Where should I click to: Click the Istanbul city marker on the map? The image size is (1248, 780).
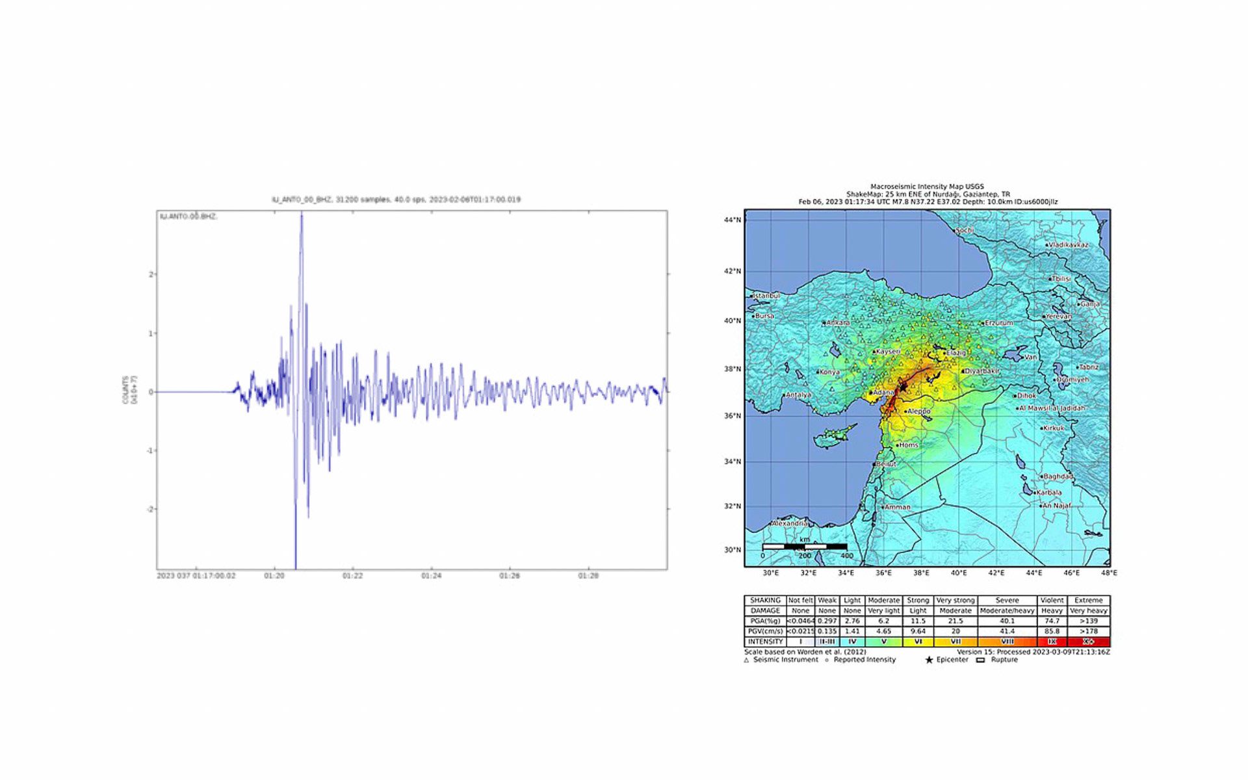(752, 296)
